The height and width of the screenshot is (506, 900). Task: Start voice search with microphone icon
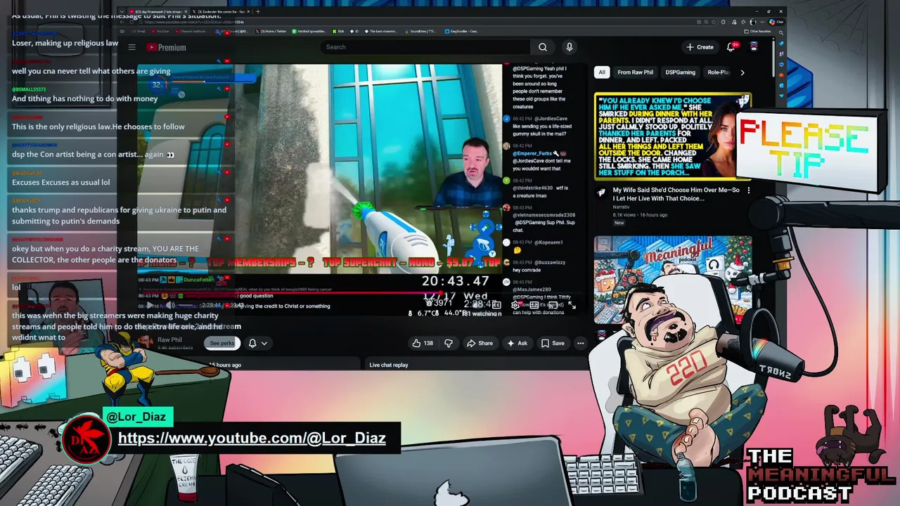pyautogui.click(x=570, y=47)
